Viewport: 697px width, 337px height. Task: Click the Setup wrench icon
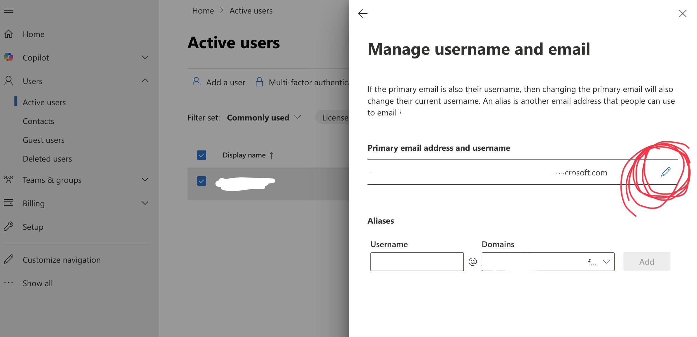tap(9, 226)
